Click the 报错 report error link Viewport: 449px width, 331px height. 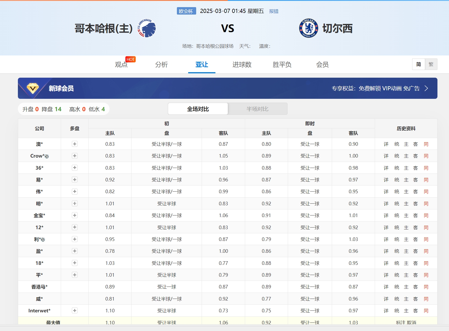(274, 11)
